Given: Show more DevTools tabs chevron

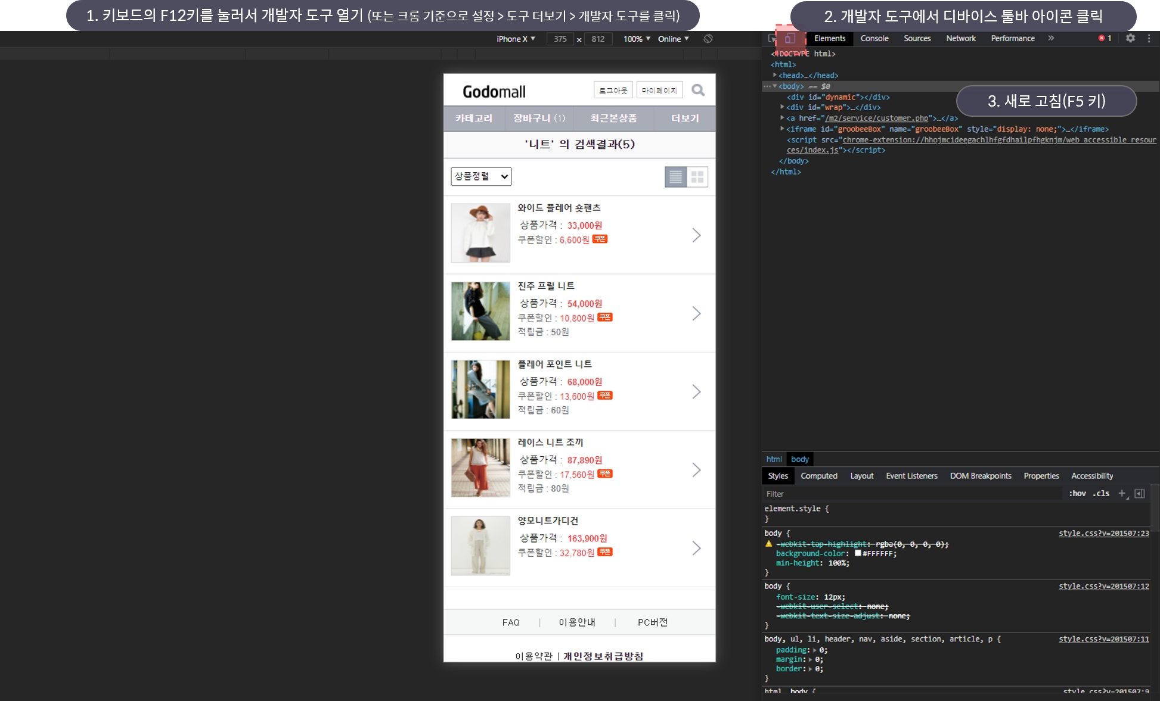Looking at the screenshot, I should click(x=1051, y=38).
